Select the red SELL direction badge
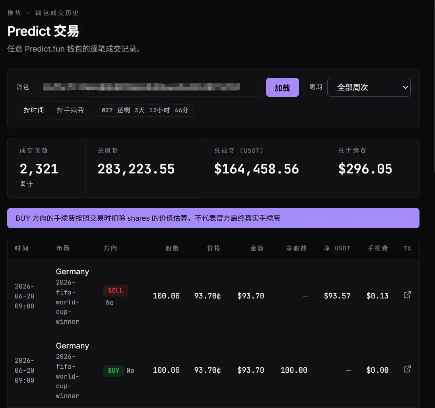The height and width of the screenshot is (408, 435). coord(116,291)
